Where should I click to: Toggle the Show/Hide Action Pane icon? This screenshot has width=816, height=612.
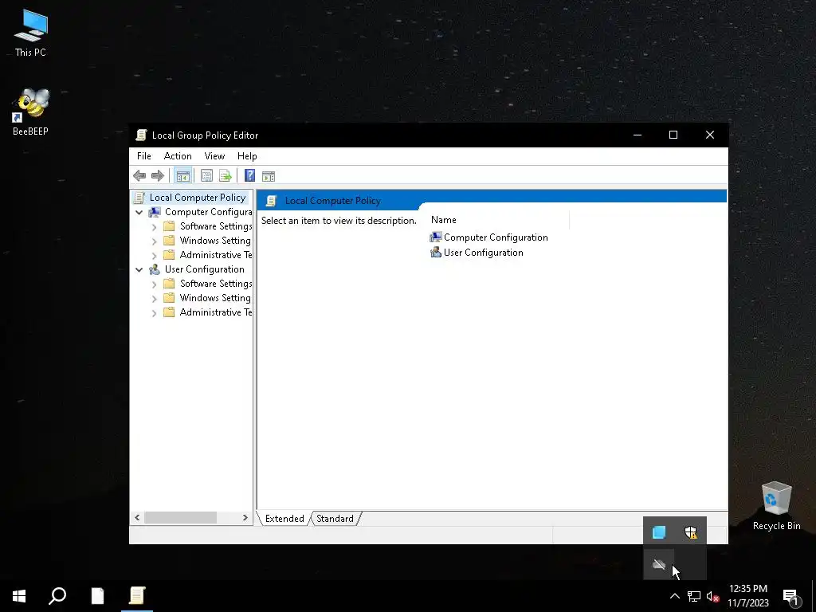pos(269,176)
